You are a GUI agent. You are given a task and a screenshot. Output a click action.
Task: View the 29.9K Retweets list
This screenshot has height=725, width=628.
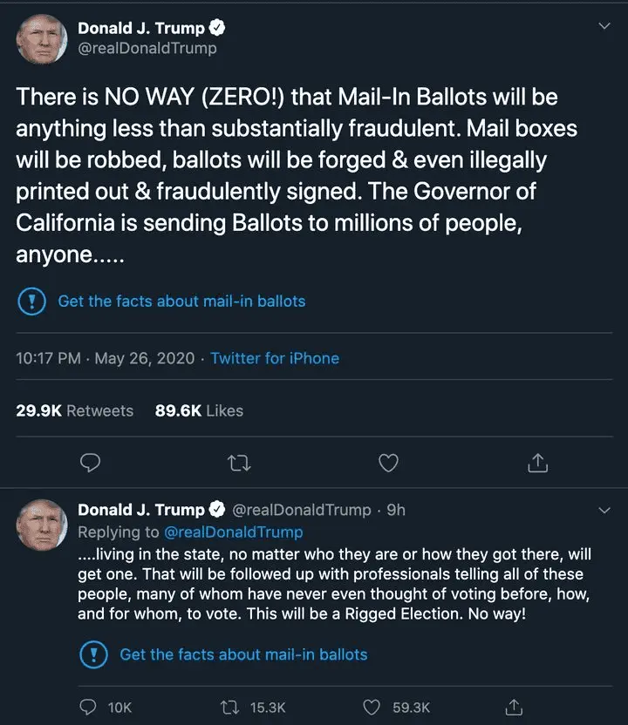(x=75, y=410)
